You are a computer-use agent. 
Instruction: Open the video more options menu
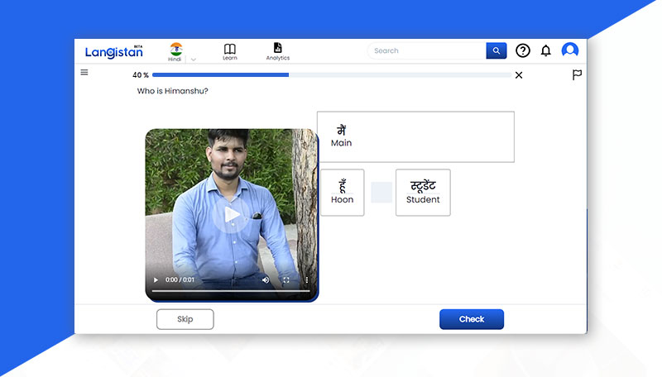click(306, 280)
